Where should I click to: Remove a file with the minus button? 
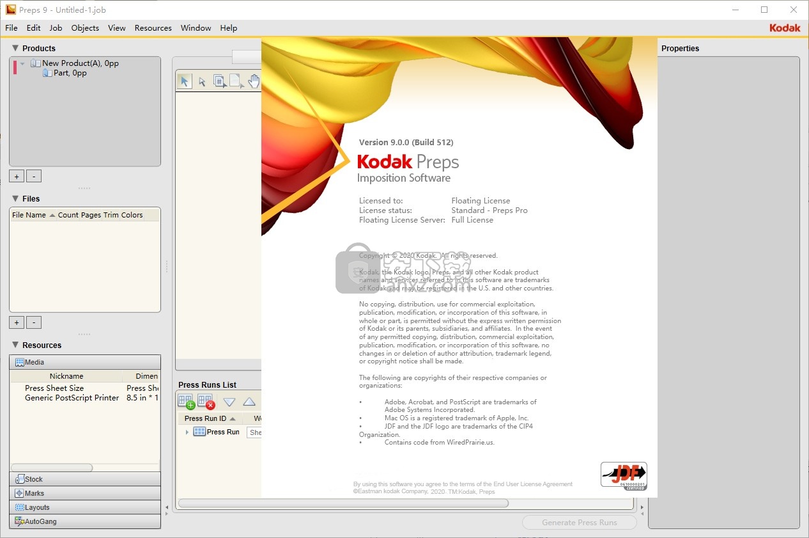[x=34, y=322]
